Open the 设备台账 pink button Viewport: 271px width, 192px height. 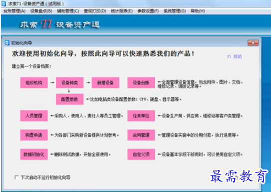tap(141, 82)
